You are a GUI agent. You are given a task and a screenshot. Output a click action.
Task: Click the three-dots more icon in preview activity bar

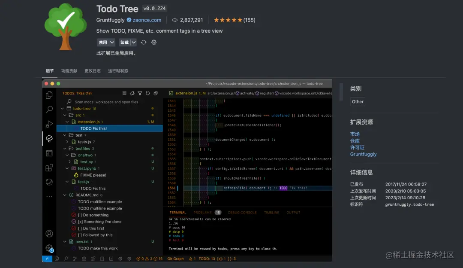coord(49,196)
